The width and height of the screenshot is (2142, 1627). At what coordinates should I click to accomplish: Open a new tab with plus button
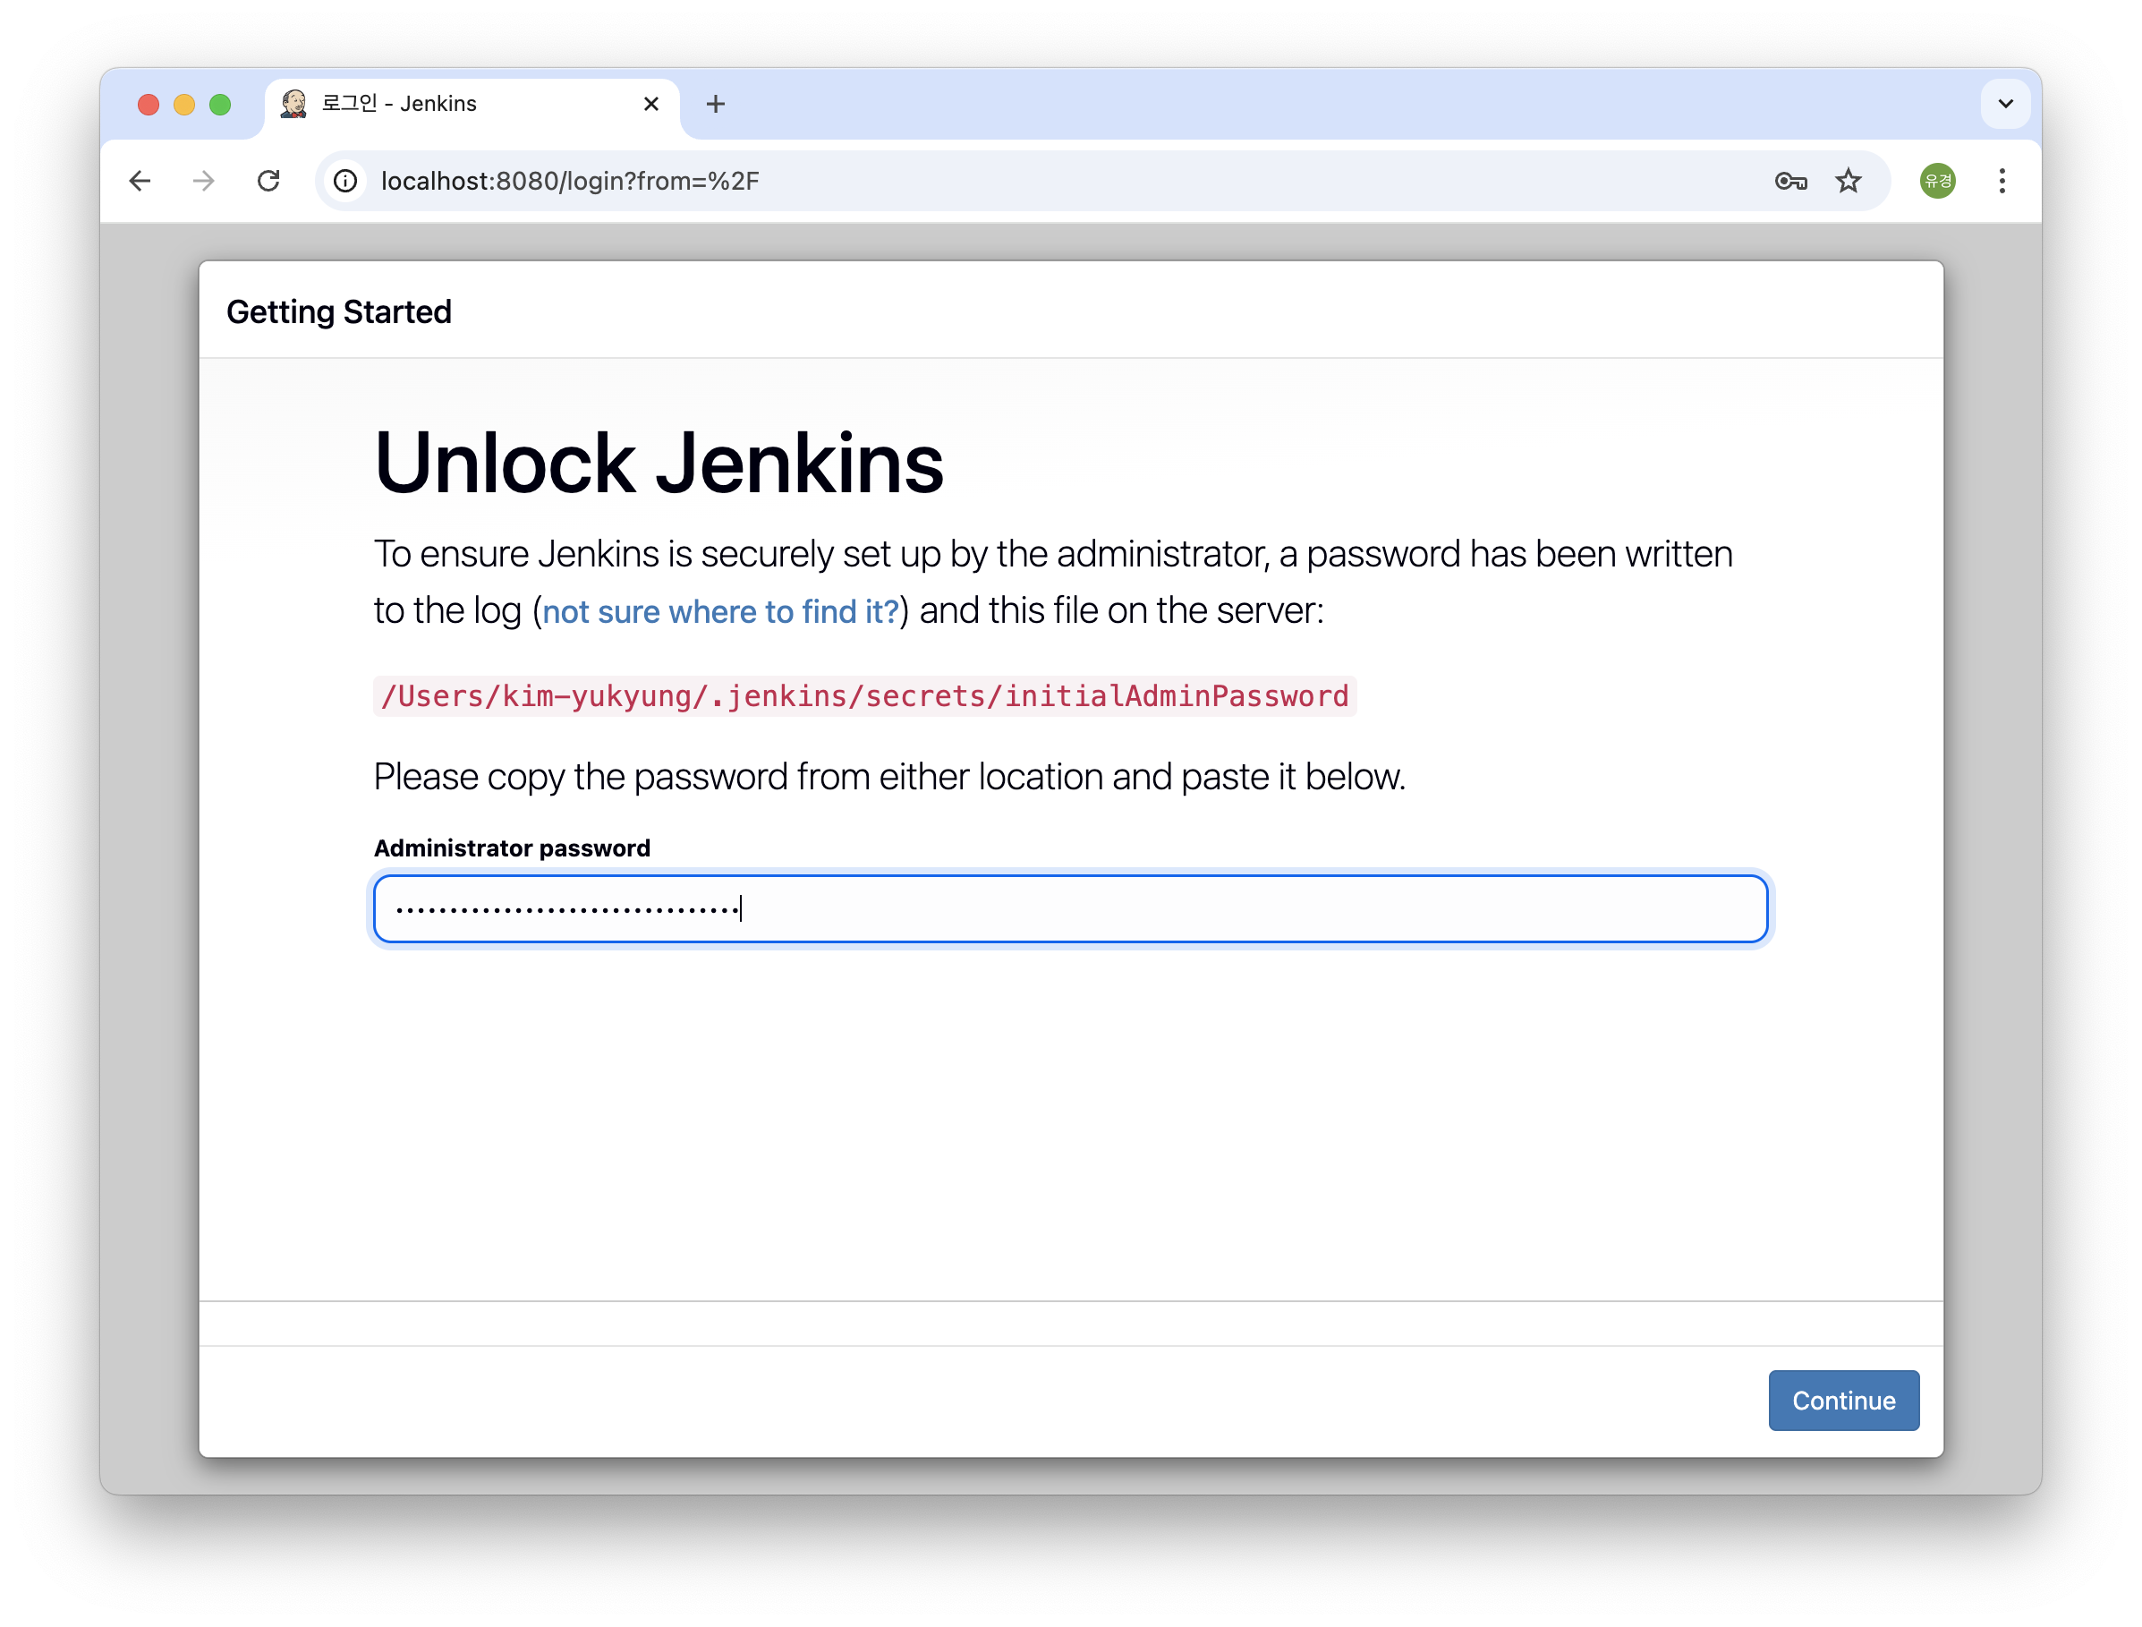(716, 104)
